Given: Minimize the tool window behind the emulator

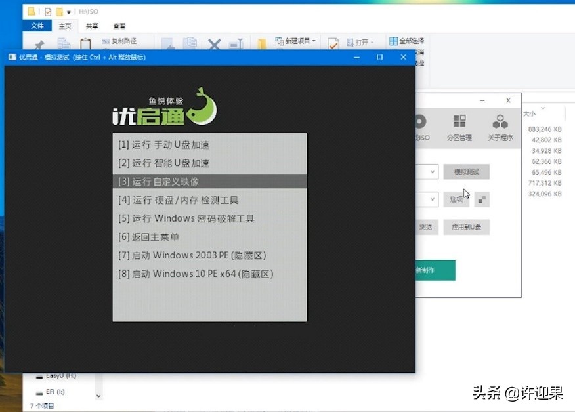Looking at the screenshot, I should coord(482,100).
